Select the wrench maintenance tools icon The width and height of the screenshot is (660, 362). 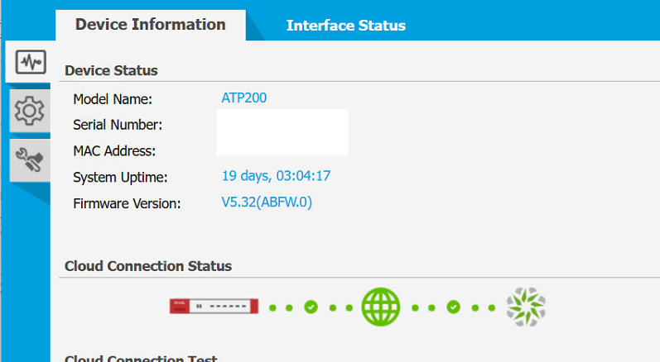(x=30, y=159)
